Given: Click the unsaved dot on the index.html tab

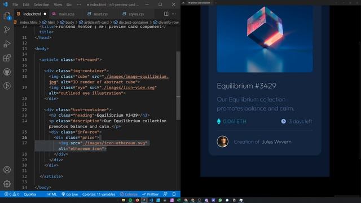Looking at the screenshot, I should coord(45,14).
